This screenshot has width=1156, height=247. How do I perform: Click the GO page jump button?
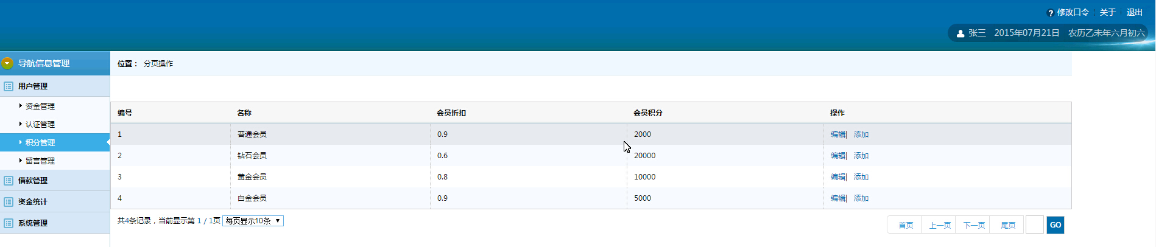tap(1056, 225)
